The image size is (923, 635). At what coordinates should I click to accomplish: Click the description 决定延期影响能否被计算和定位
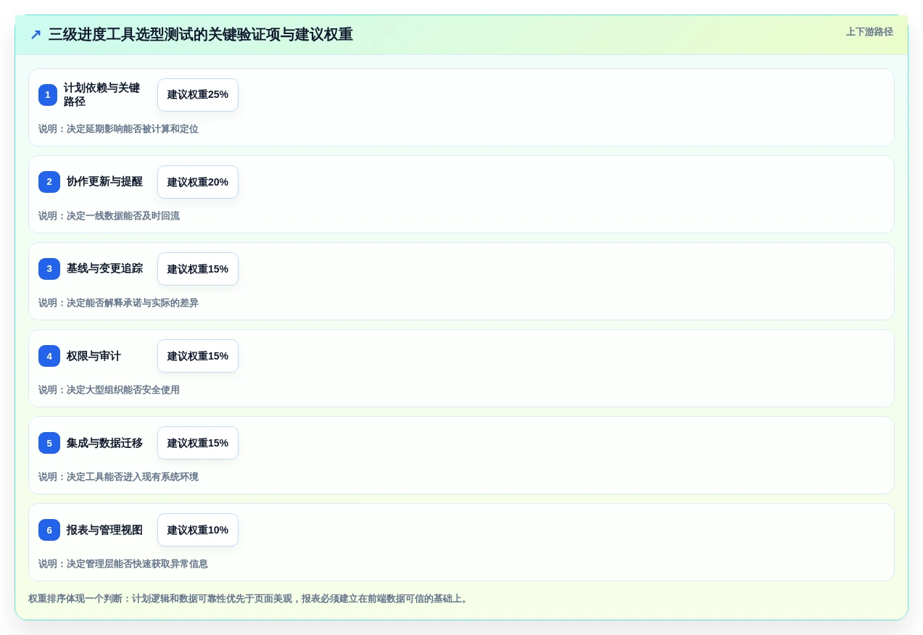(x=118, y=129)
